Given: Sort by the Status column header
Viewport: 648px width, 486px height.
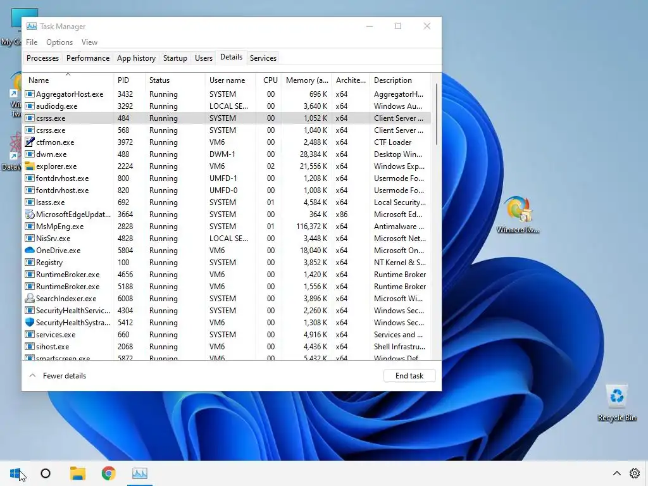Looking at the screenshot, I should coord(175,80).
